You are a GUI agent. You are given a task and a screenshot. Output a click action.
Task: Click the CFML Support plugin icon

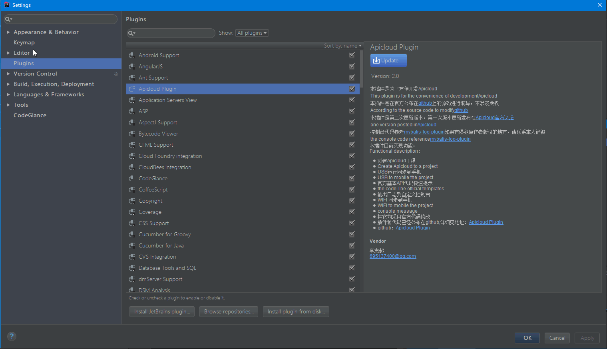tap(132, 145)
